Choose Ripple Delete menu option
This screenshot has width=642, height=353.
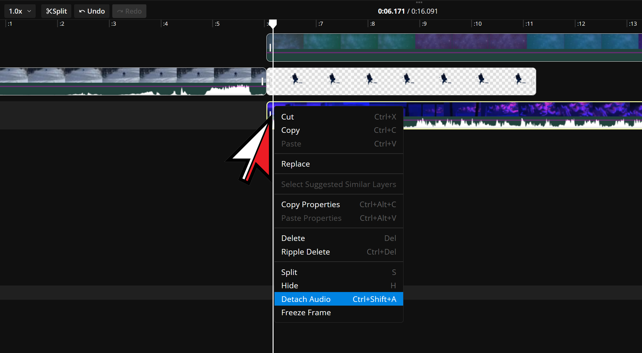tap(338, 252)
